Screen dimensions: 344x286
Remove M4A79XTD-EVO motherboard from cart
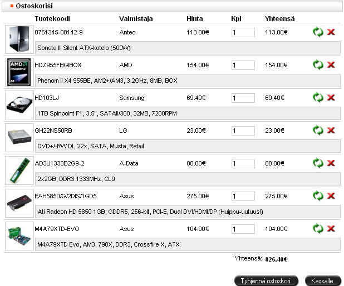pos(331,229)
